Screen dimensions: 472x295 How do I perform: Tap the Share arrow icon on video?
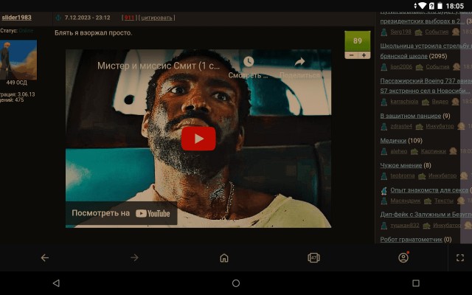[x=299, y=62]
